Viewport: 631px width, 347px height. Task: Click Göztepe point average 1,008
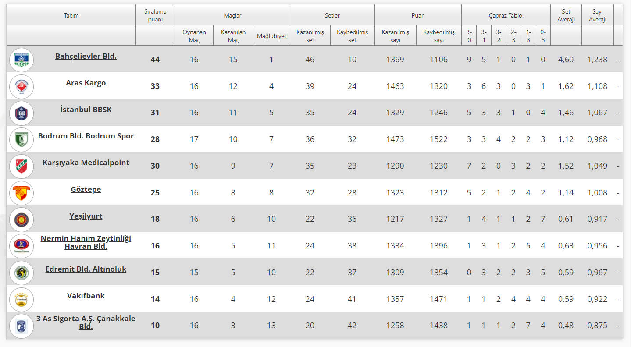598,193
